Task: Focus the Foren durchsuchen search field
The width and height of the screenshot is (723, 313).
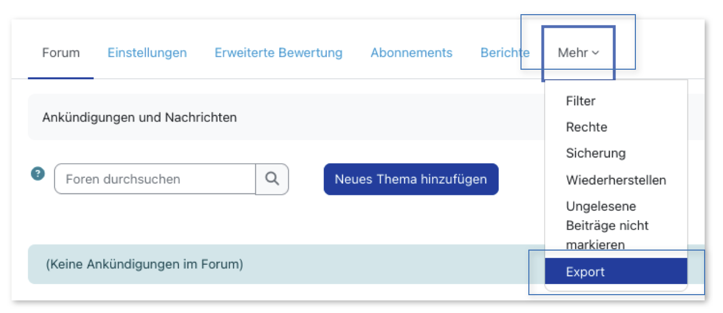Action: coord(155,179)
